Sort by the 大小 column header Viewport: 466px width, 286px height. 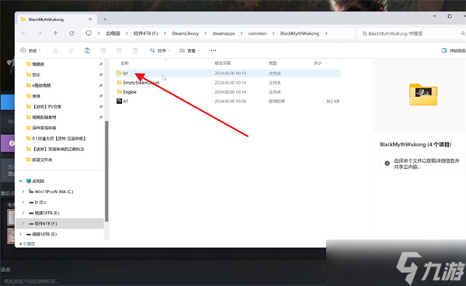318,64
